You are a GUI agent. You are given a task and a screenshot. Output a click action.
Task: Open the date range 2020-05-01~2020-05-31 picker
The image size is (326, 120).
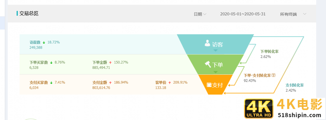pos(243,14)
